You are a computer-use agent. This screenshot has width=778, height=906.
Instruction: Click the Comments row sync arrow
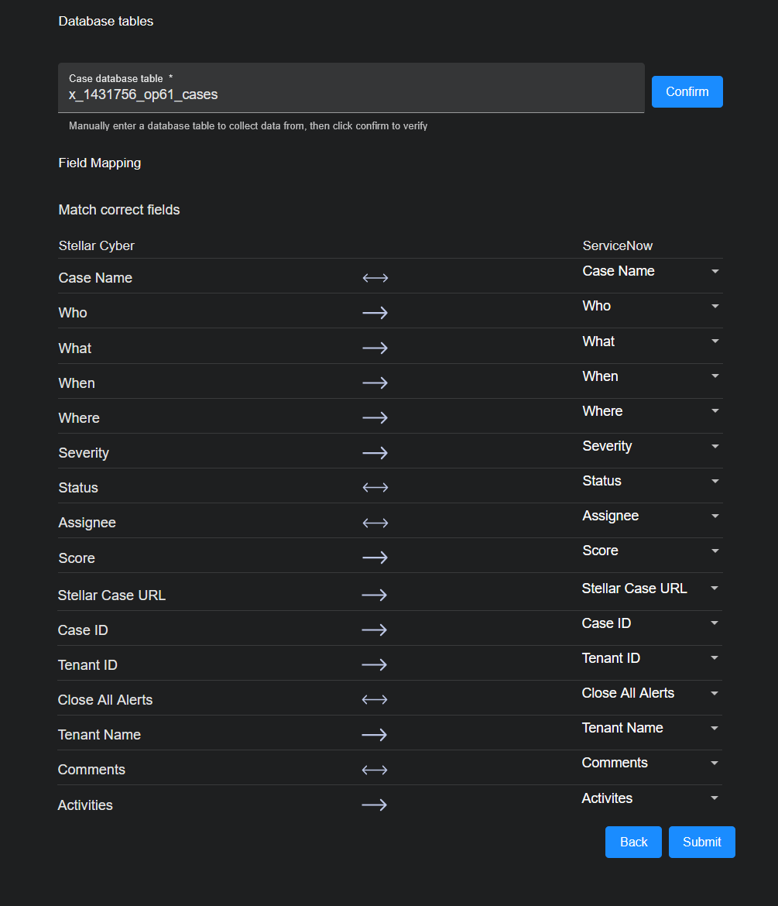[x=374, y=770]
